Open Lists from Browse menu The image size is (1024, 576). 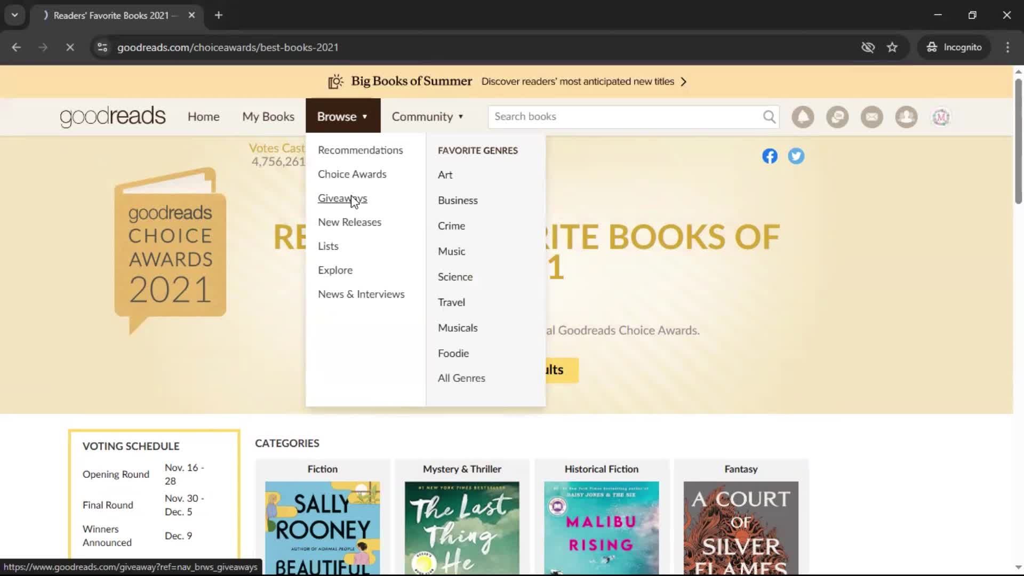pos(328,246)
